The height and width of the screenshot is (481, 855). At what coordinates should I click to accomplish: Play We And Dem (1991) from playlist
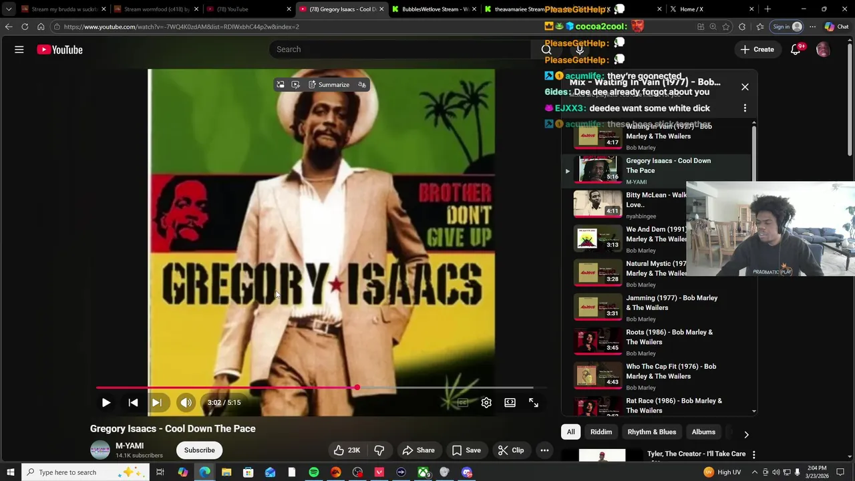click(630, 239)
